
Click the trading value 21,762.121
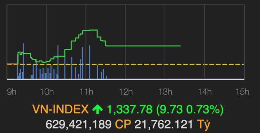[x=163, y=124]
